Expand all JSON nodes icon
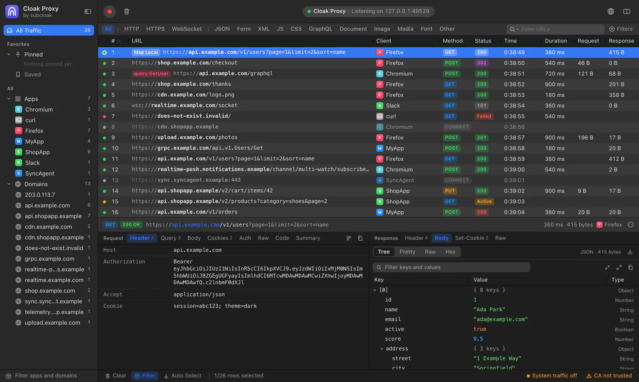639x382 pixels. 619,267
